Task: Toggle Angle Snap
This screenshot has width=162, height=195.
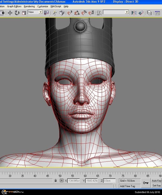Action: [x=77, y=13]
